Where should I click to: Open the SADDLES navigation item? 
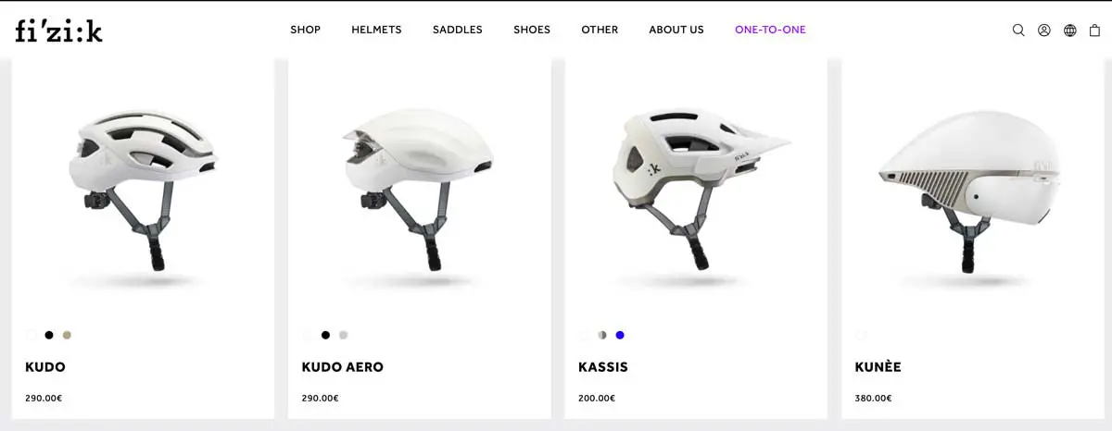pyautogui.click(x=458, y=30)
